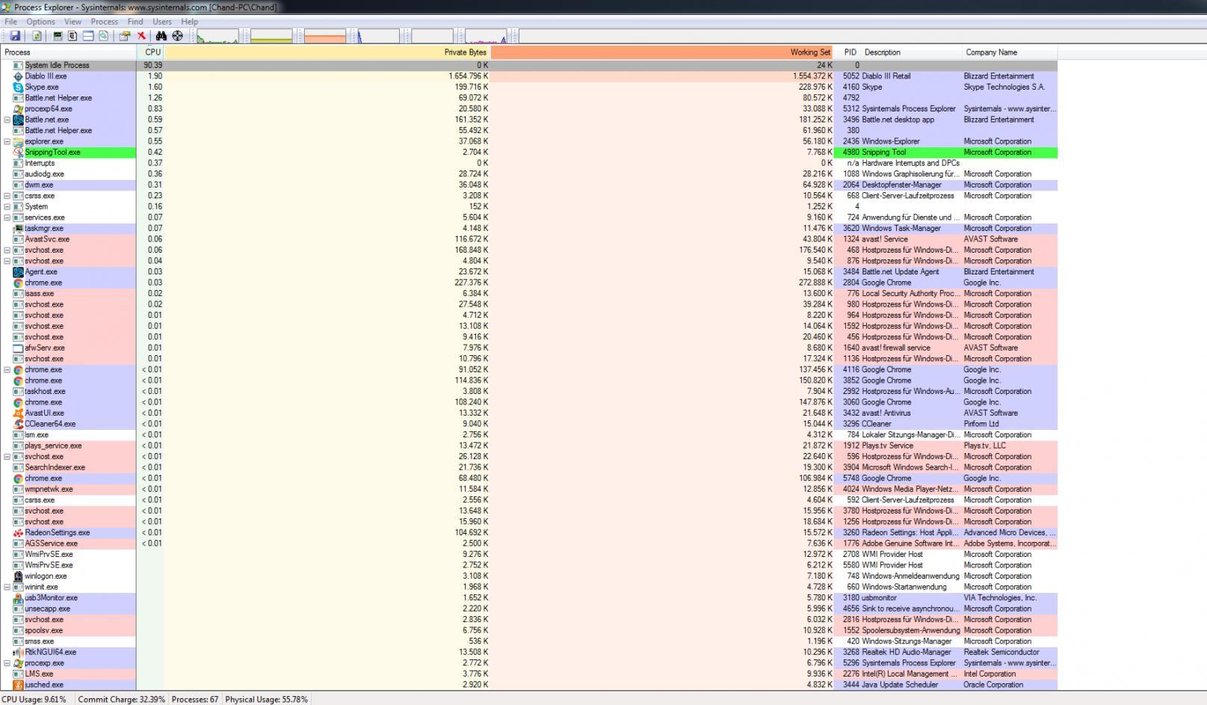Click the Save toolbar icon

click(x=14, y=36)
